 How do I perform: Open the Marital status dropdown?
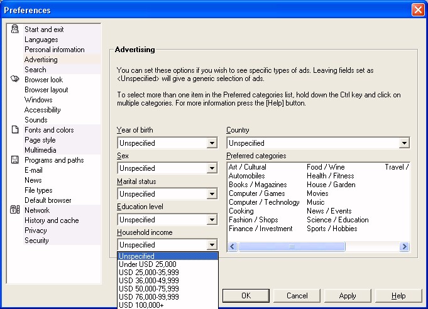pyautogui.click(x=212, y=194)
